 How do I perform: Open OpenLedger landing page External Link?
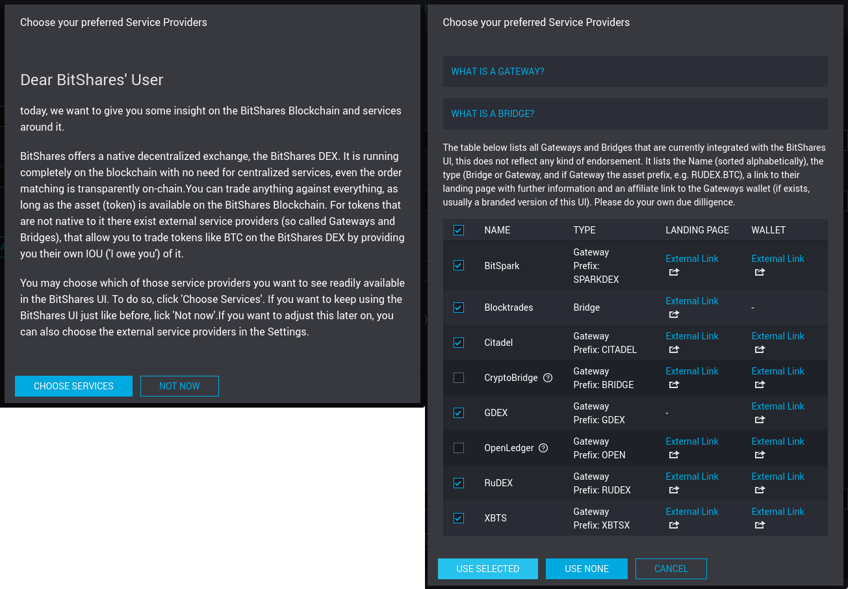tap(692, 441)
